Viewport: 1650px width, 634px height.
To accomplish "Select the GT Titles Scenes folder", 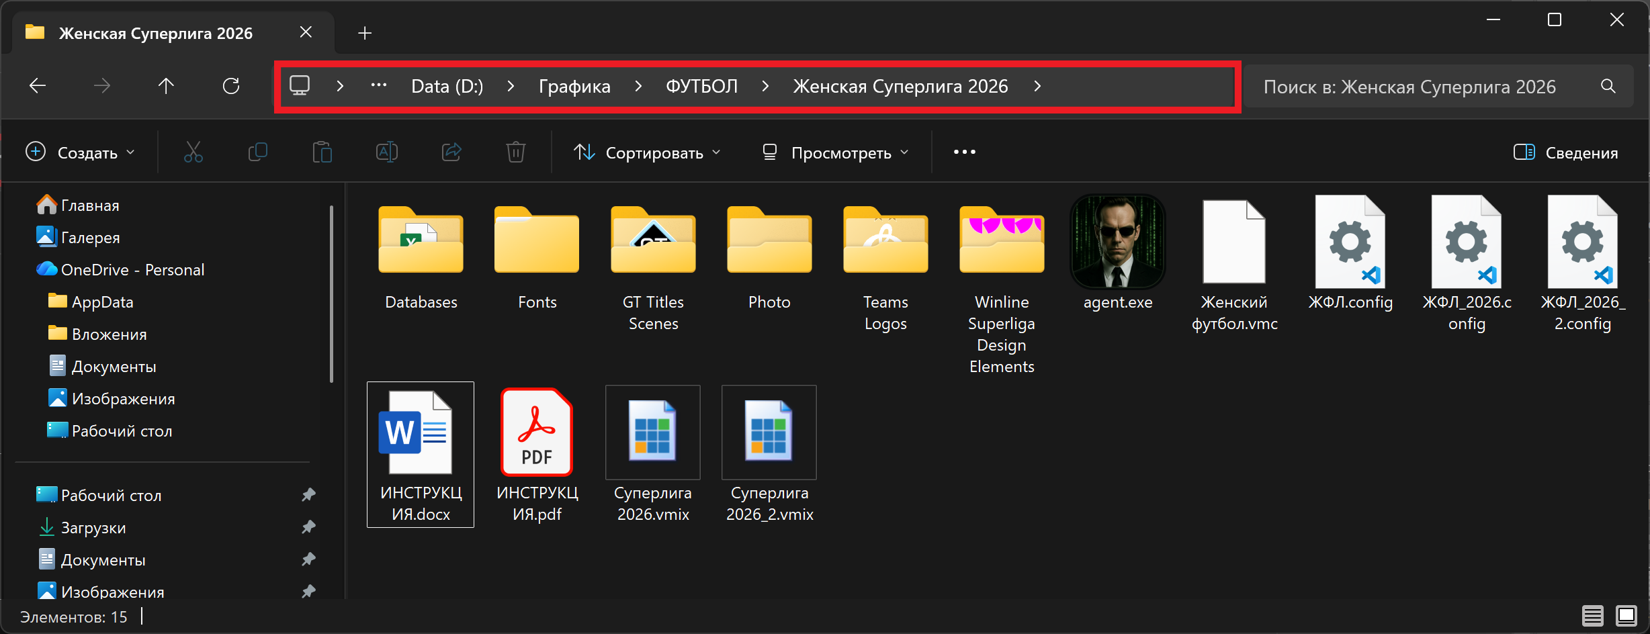I will click(653, 269).
